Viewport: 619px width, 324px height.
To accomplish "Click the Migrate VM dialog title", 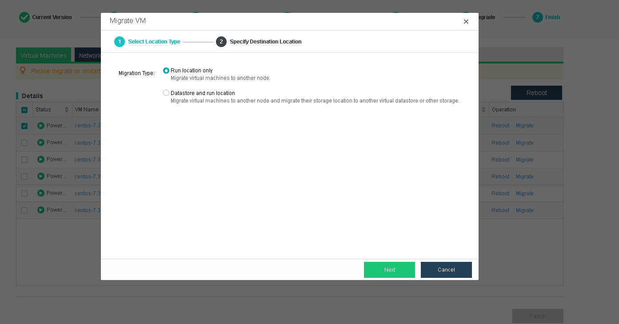I will click(128, 21).
